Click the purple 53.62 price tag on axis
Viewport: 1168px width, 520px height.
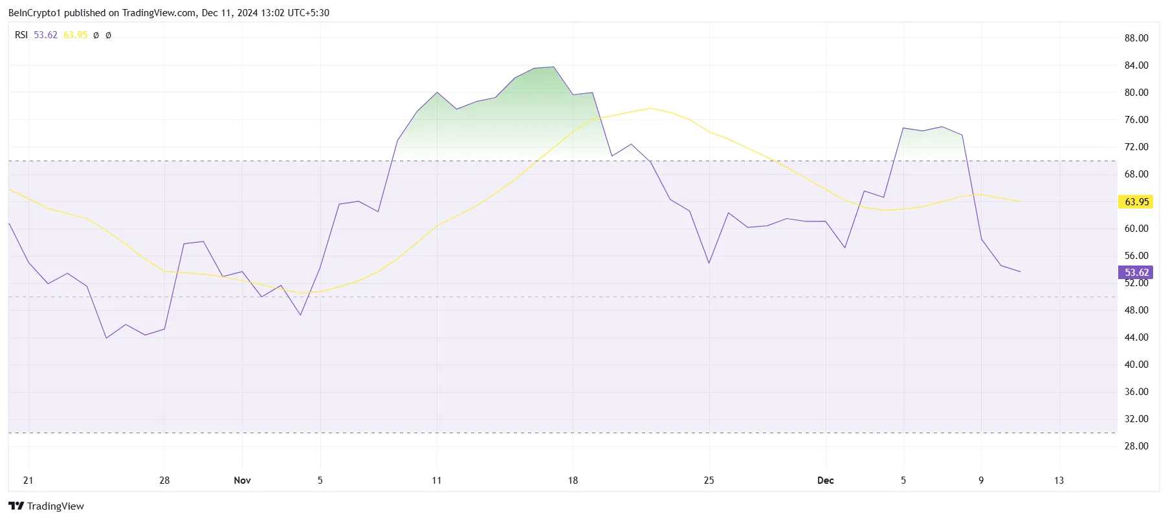1136,273
